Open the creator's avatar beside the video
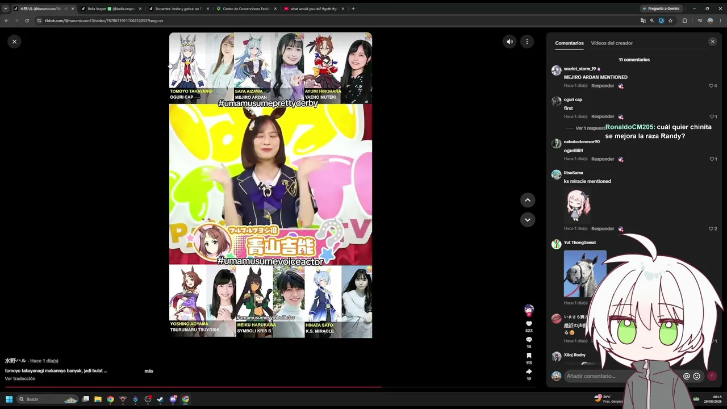This screenshot has height=409, width=727. (529, 310)
